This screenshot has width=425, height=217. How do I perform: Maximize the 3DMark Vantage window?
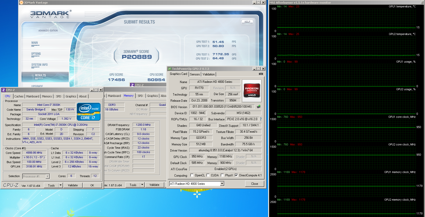[258, 3]
